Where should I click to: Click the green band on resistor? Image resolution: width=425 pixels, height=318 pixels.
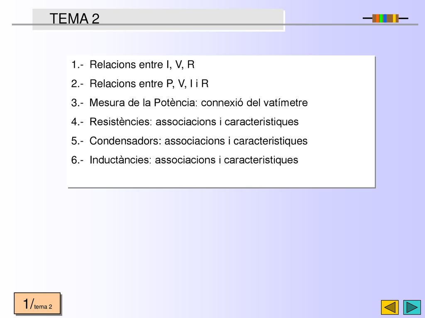(381, 18)
